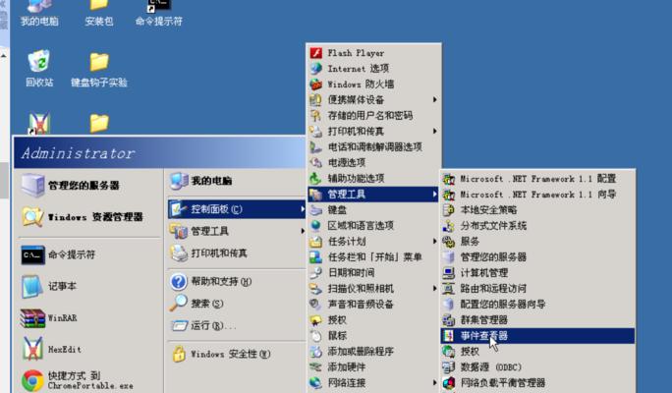The height and width of the screenshot is (393, 672).
Task: Open the 数据源 (ODBC) icon
Action: 449,366
